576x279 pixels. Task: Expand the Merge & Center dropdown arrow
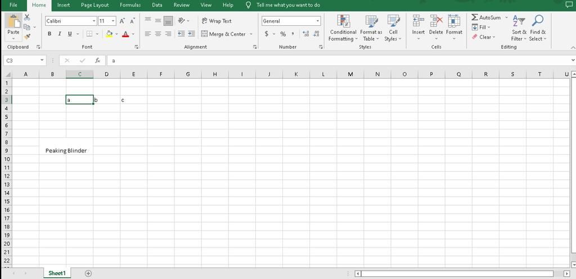(251, 34)
